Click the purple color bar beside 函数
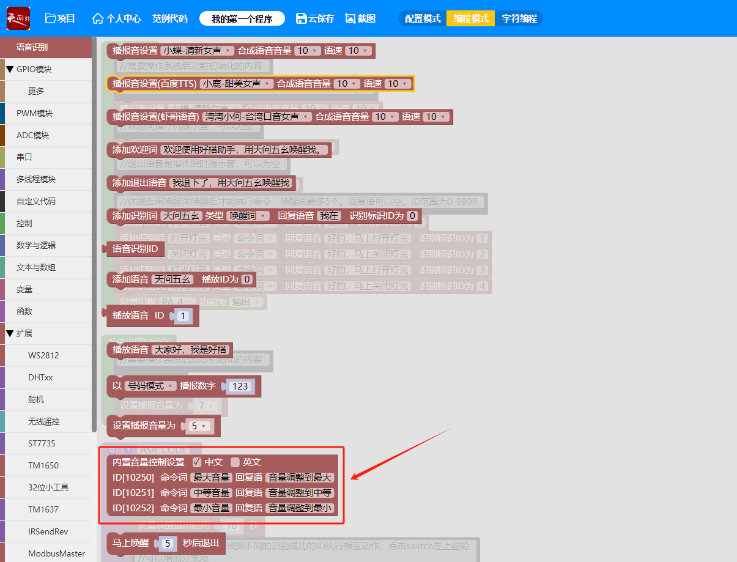This screenshot has height=562, width=737. (2, 311)
